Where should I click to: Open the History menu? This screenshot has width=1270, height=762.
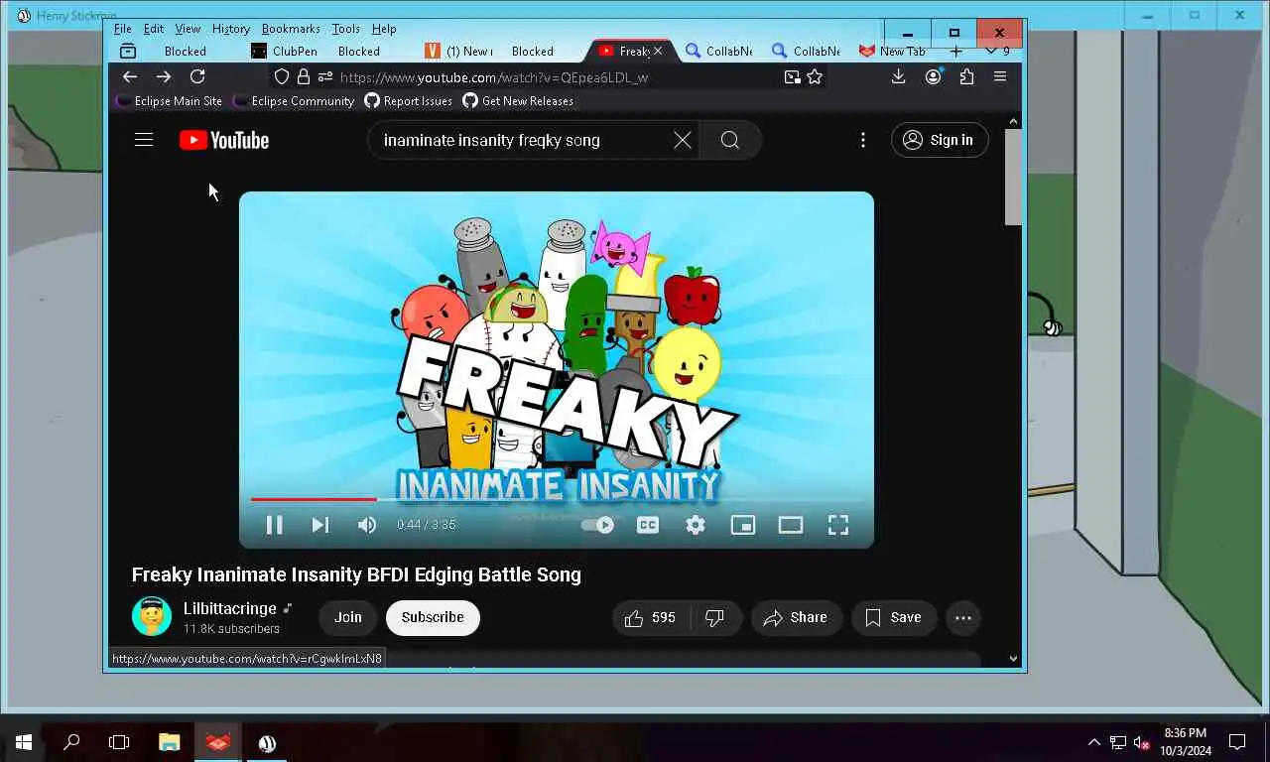click(x=231, y=29)
